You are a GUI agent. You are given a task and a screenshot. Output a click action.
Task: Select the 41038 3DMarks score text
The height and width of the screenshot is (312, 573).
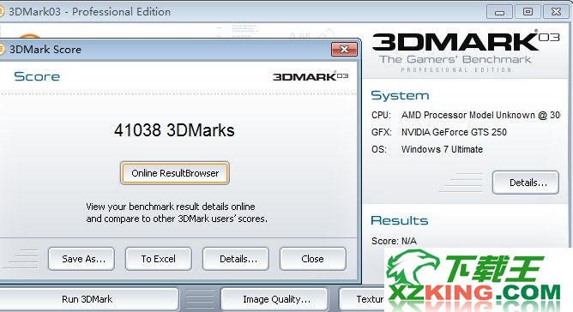click(174, 130)
